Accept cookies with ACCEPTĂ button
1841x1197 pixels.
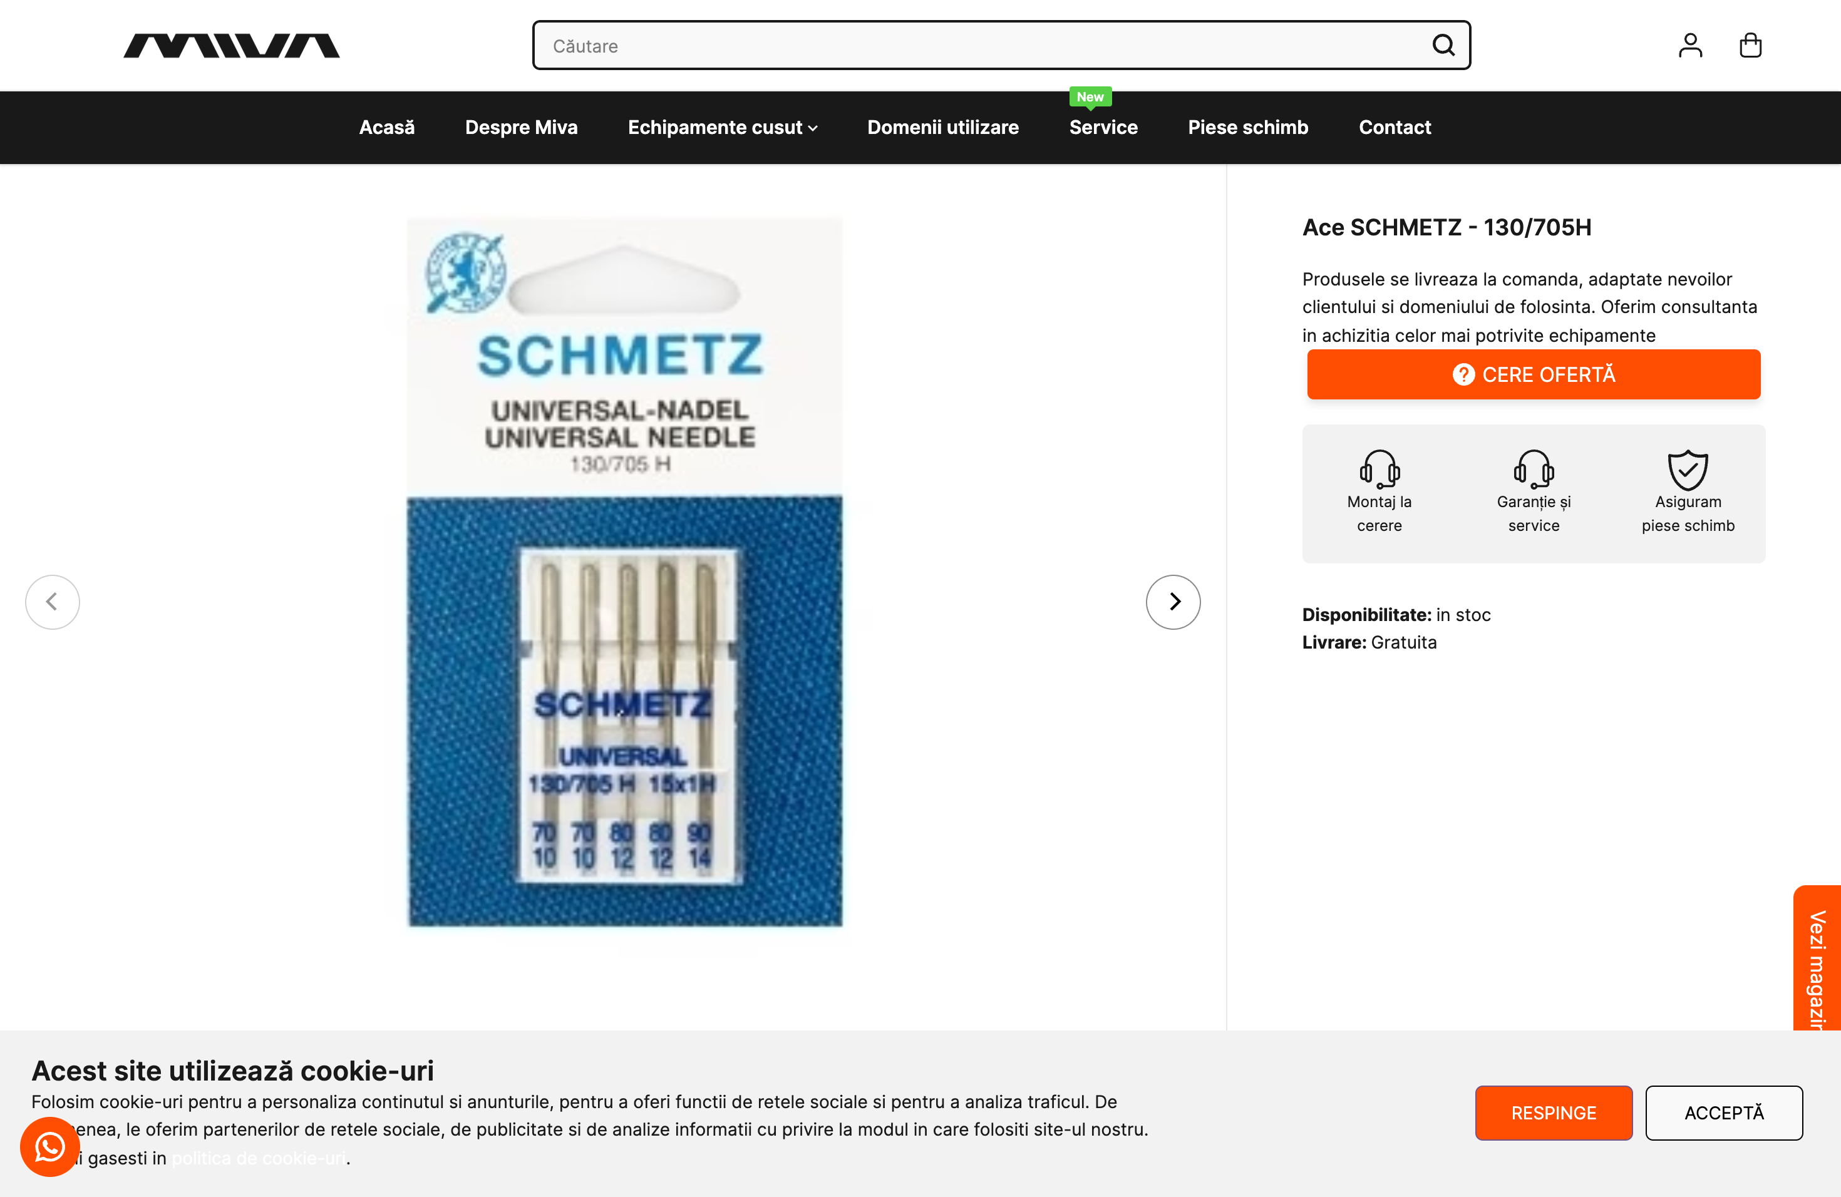[x=1724, y=1112]
